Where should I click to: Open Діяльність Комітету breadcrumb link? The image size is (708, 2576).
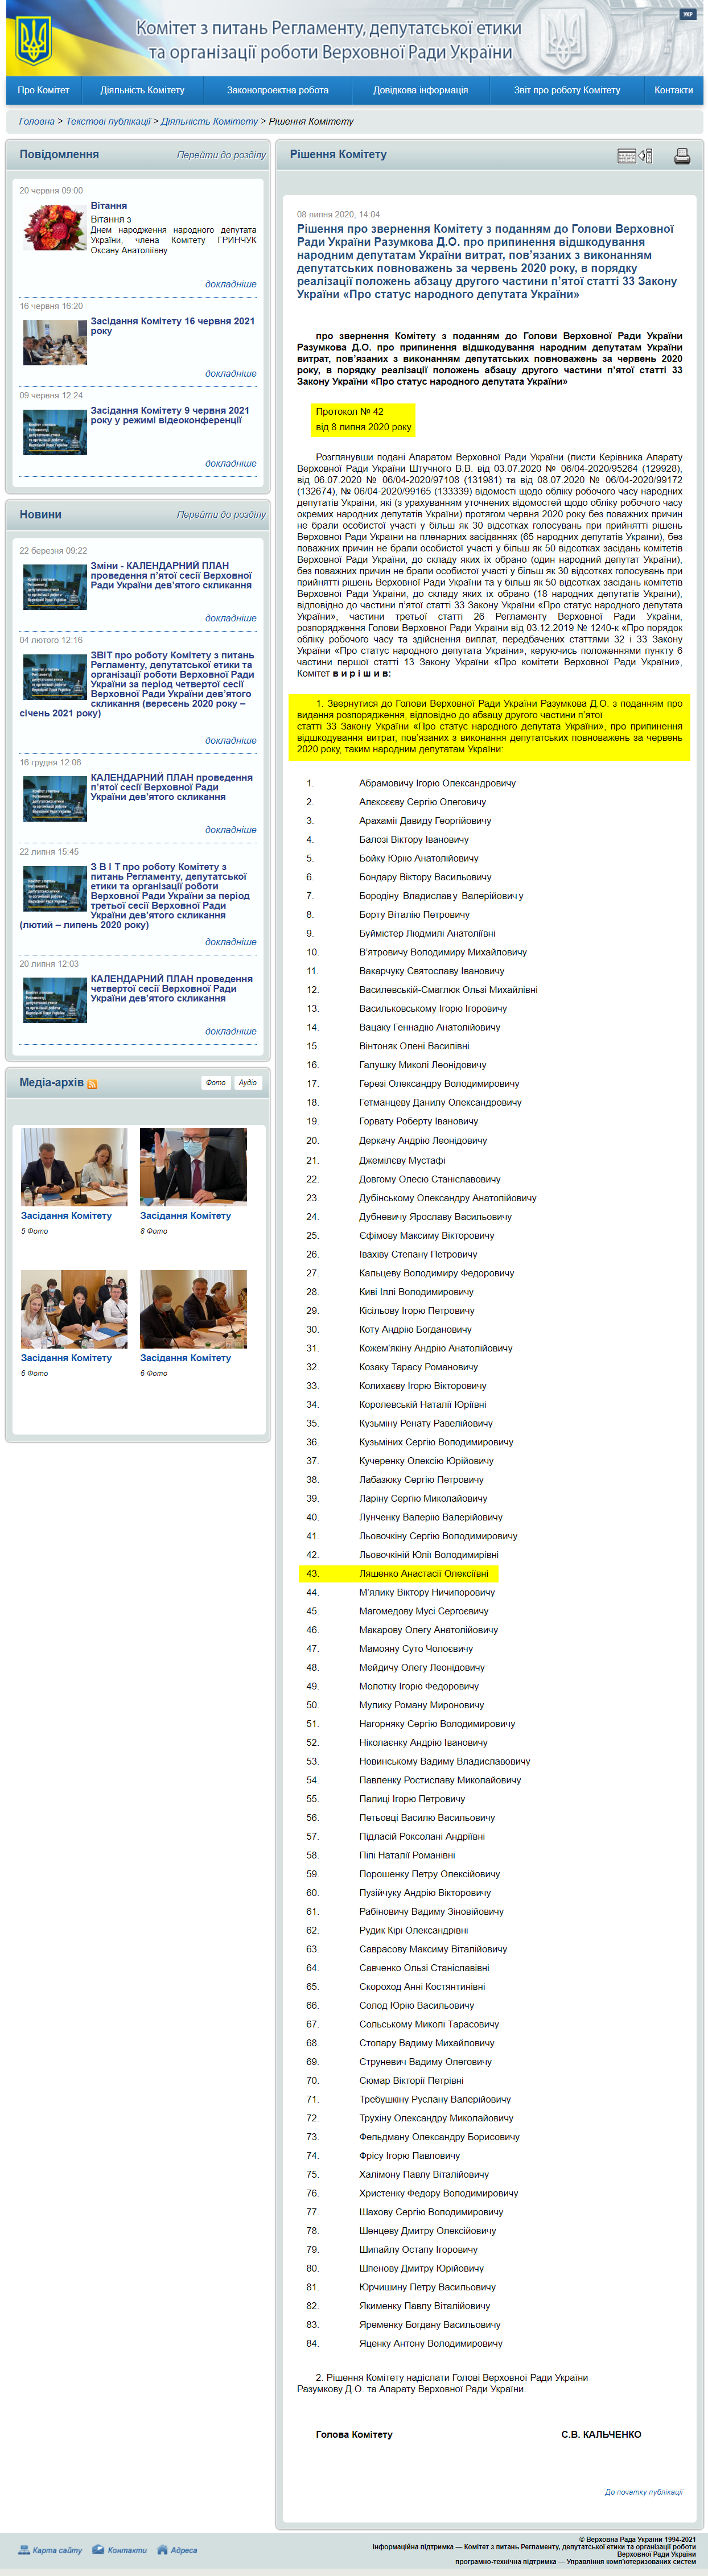(210, 121)
